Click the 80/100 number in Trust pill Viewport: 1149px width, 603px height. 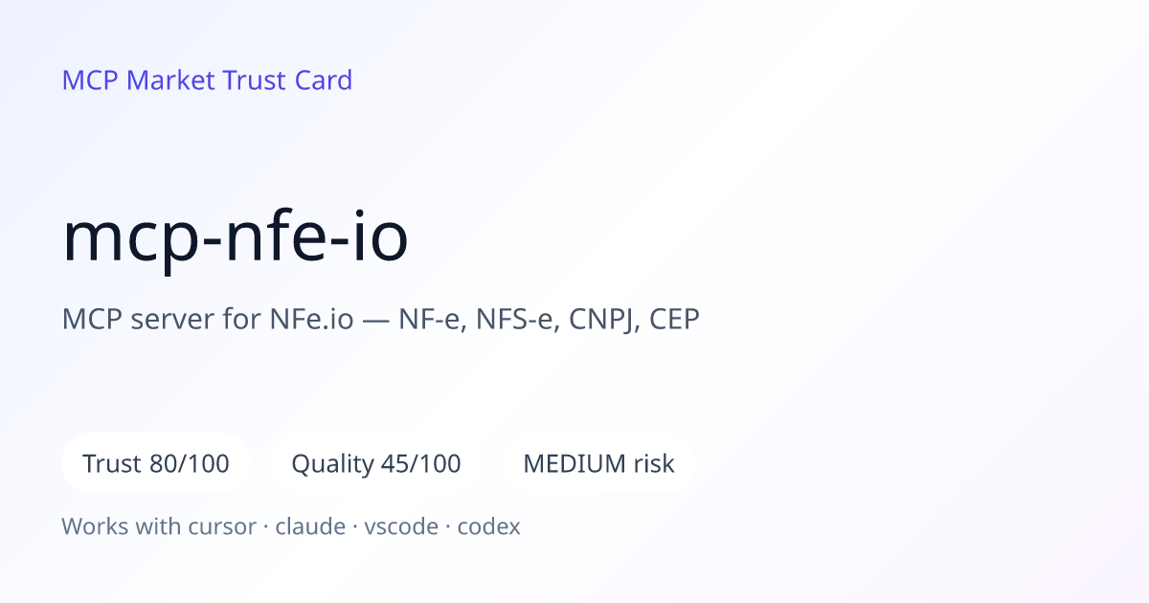point(190,464)
